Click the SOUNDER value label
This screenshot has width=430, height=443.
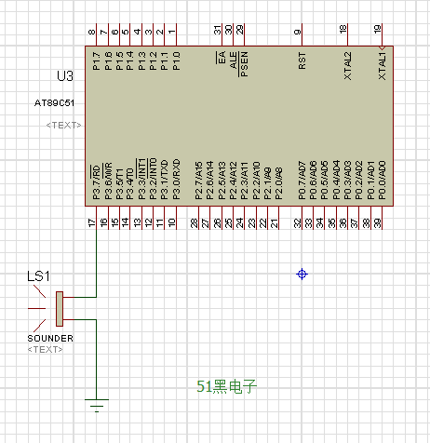(50, 338)
